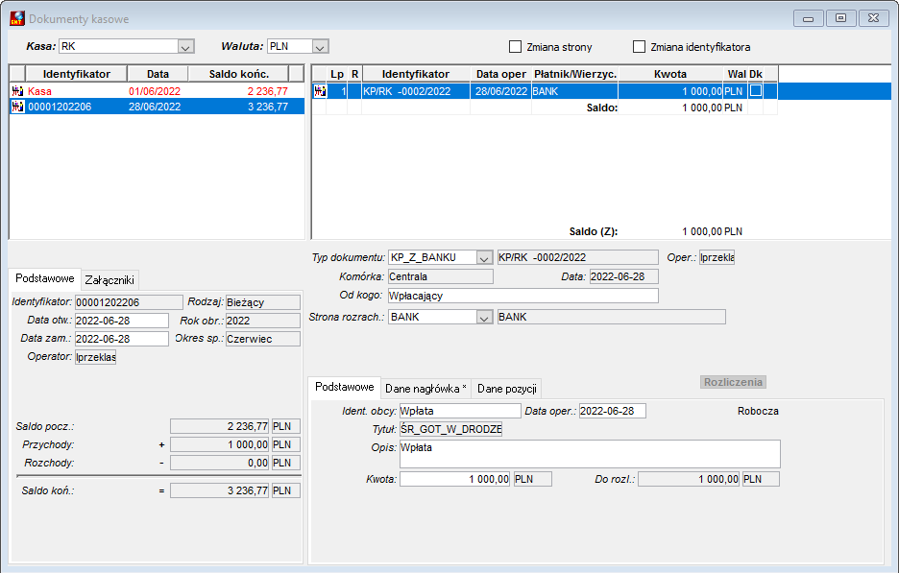The width and height of the screenshot is (899, 573).
Task: Click the Saldo końc. value 2 236,77
Action: coord(267,91)
